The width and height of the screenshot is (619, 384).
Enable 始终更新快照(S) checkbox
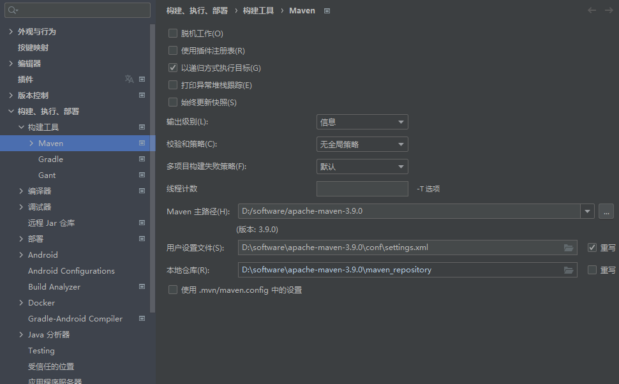tap(173, 102)
